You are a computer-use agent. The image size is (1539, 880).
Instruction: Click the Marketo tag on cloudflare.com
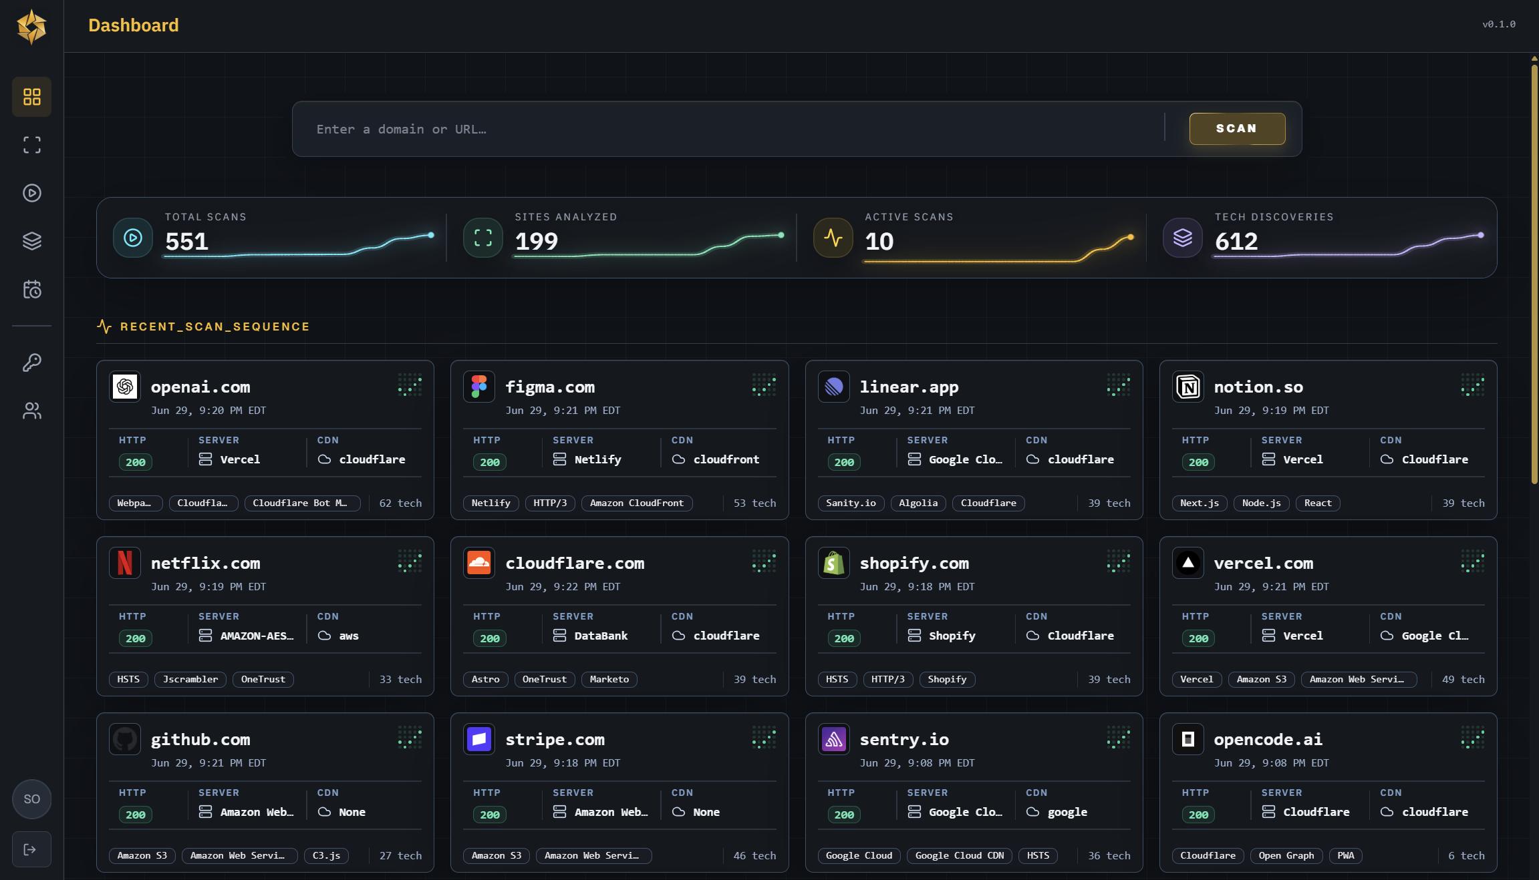click(609, 679)
